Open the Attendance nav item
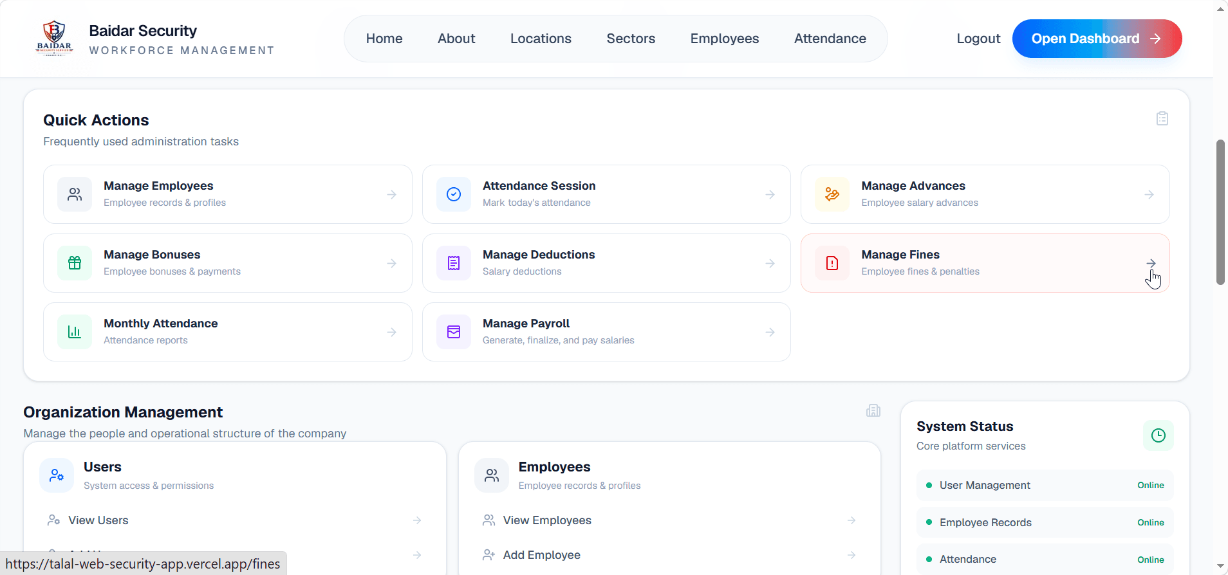 click(x=830, y=39)
